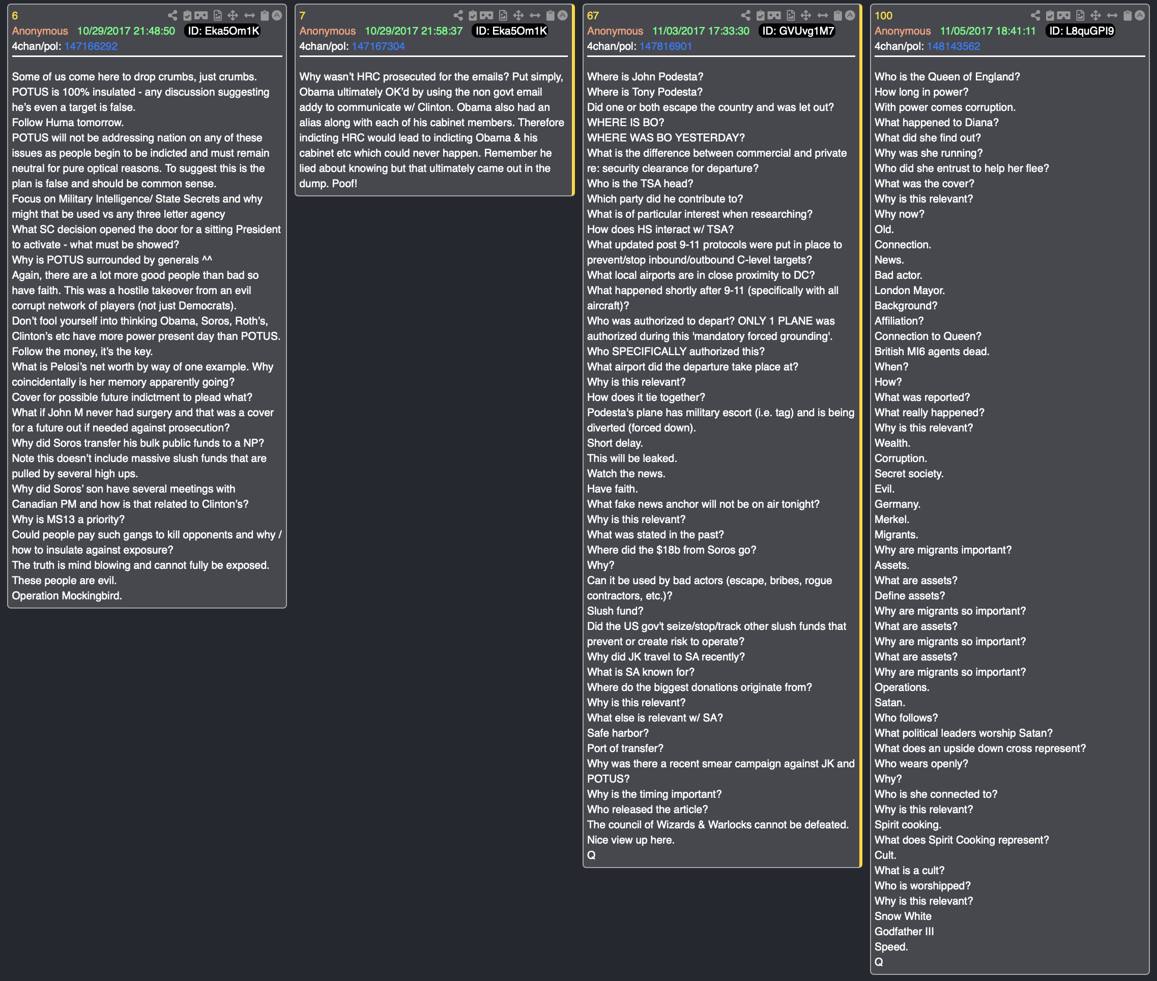Click the four-way move arrows on post 7

pyautogui.click(x=518, y=15)
